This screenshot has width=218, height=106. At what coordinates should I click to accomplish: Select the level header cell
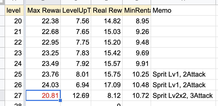pyautogui.click(x=14, y=10)
